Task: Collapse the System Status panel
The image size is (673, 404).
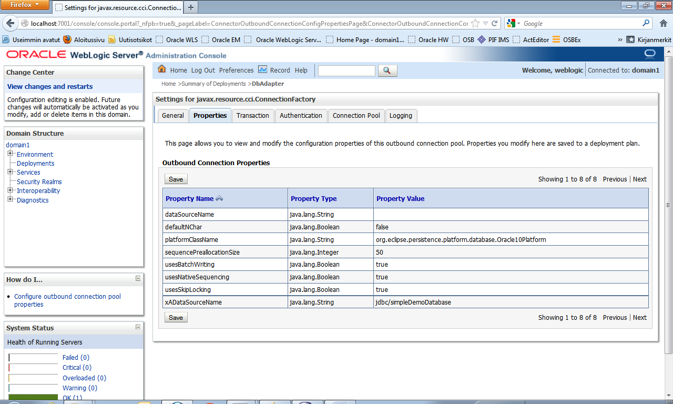Action: click(x=138, y=327)
